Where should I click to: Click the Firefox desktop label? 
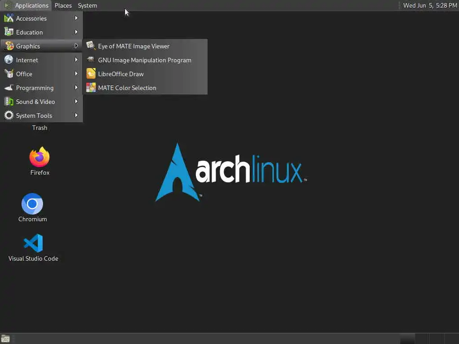point(40,172)
